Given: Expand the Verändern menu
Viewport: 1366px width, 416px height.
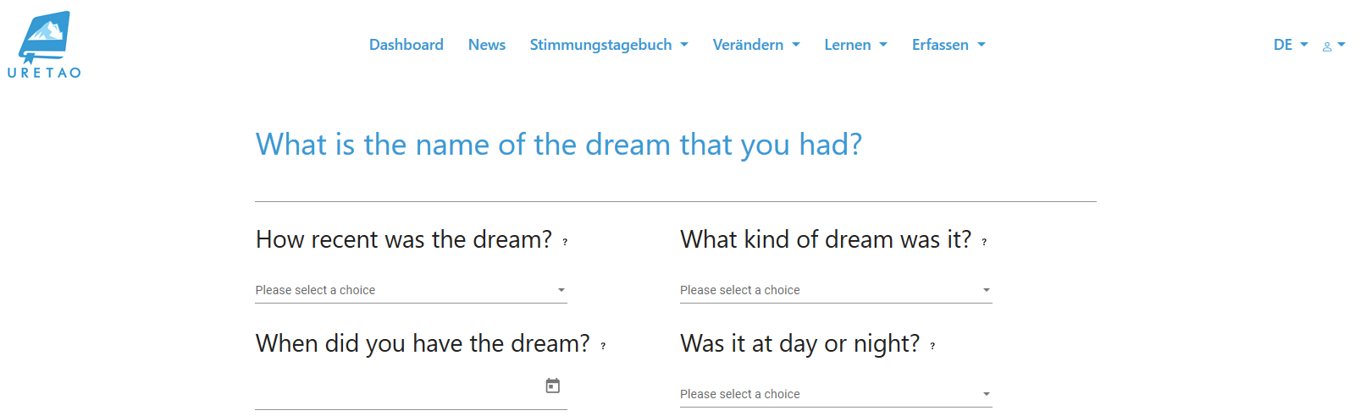Looking at the screenshot, I should coord(756,45).
